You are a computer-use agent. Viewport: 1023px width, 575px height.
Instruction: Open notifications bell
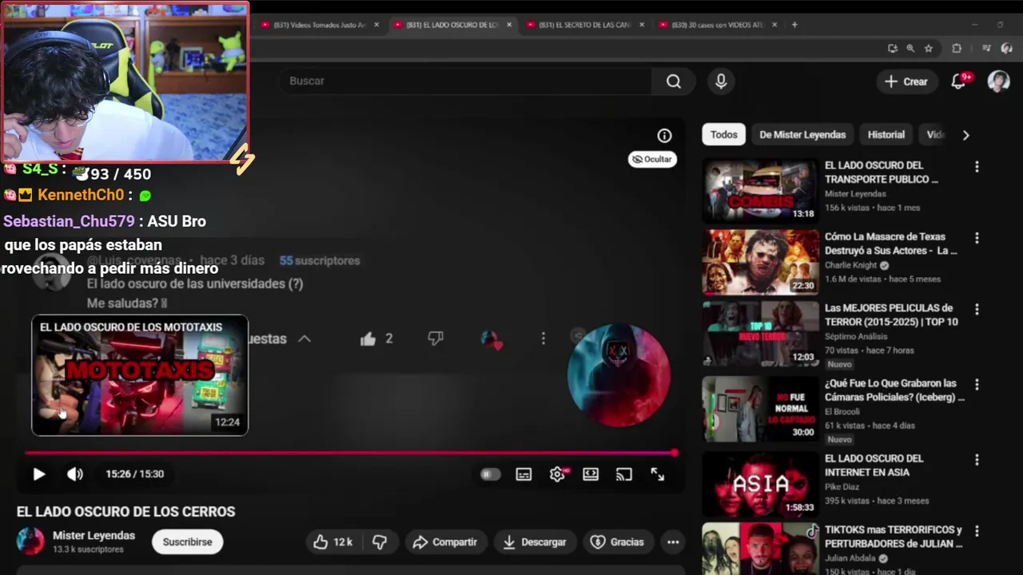[x=959, y=81]
